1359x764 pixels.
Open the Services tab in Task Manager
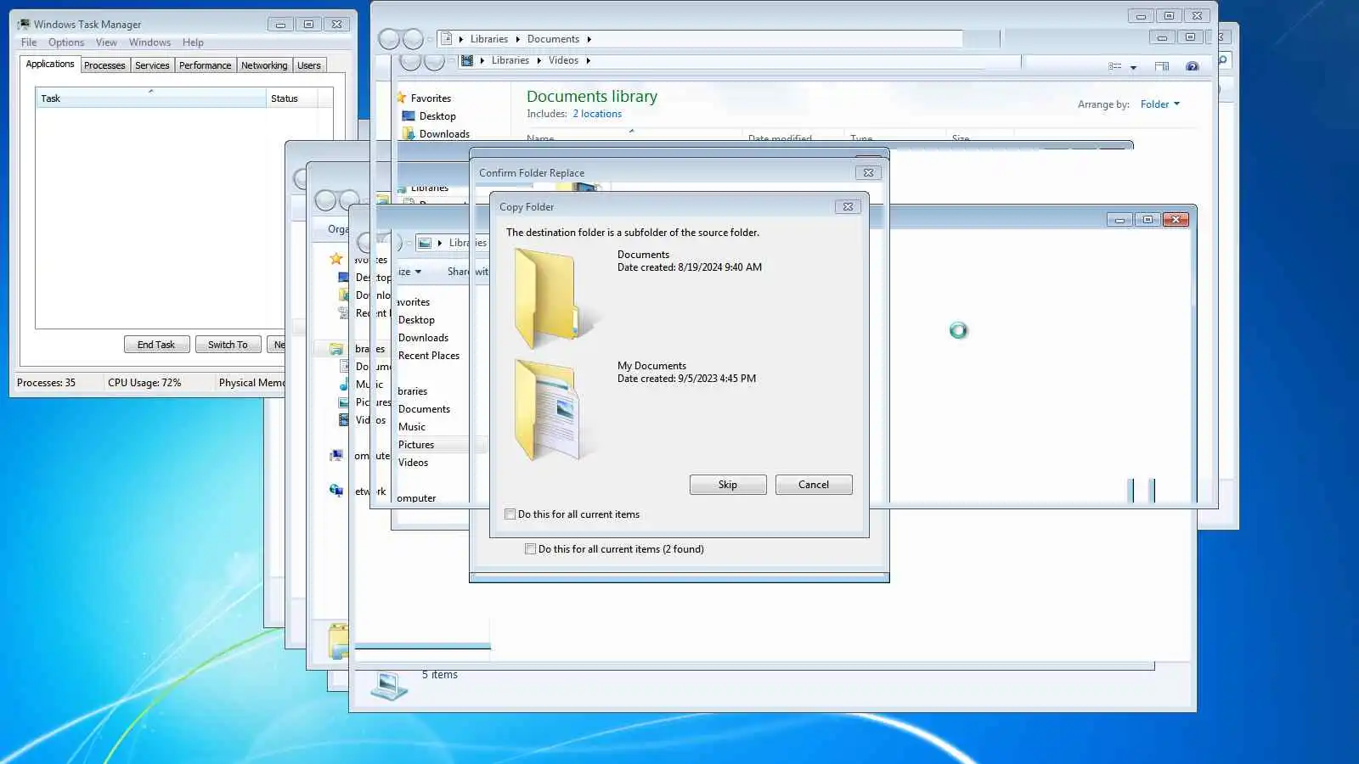(x=152, y=65)
